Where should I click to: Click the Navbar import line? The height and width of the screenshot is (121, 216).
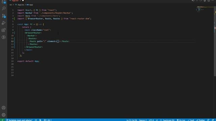[x=45, y=13]
